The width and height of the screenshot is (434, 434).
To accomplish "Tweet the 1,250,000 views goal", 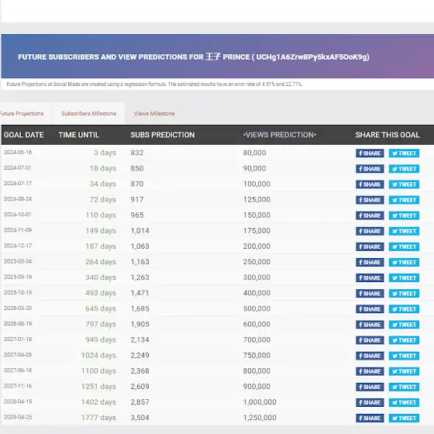I will (404, 418).
